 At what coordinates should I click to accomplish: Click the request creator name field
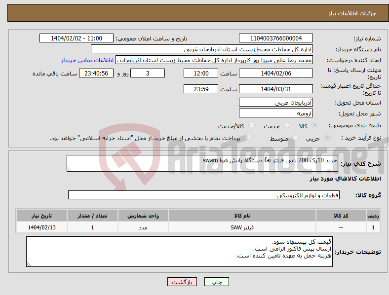click(214, 60)
